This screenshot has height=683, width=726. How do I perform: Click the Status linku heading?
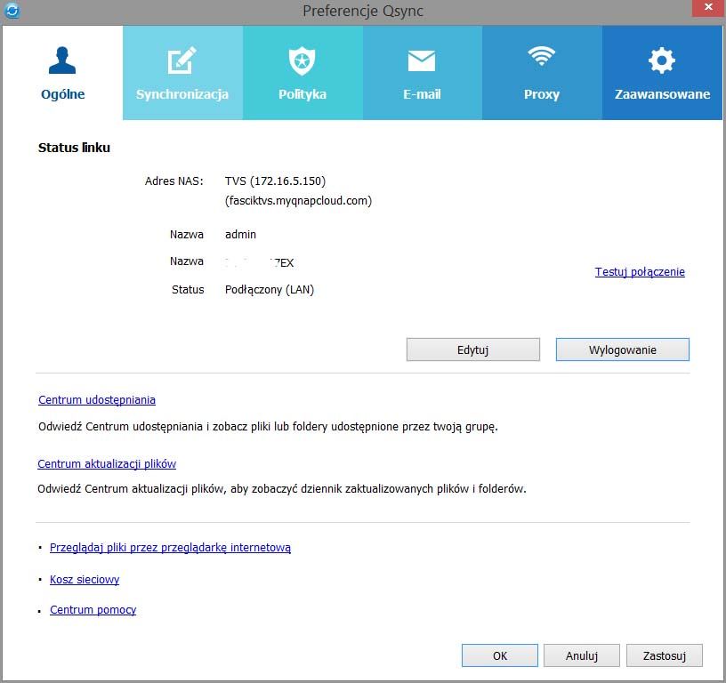(x=74, y=148)
